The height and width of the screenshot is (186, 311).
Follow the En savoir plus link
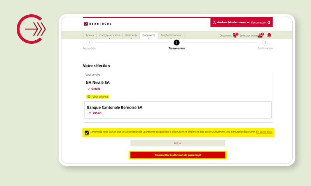tap(264, 132)
